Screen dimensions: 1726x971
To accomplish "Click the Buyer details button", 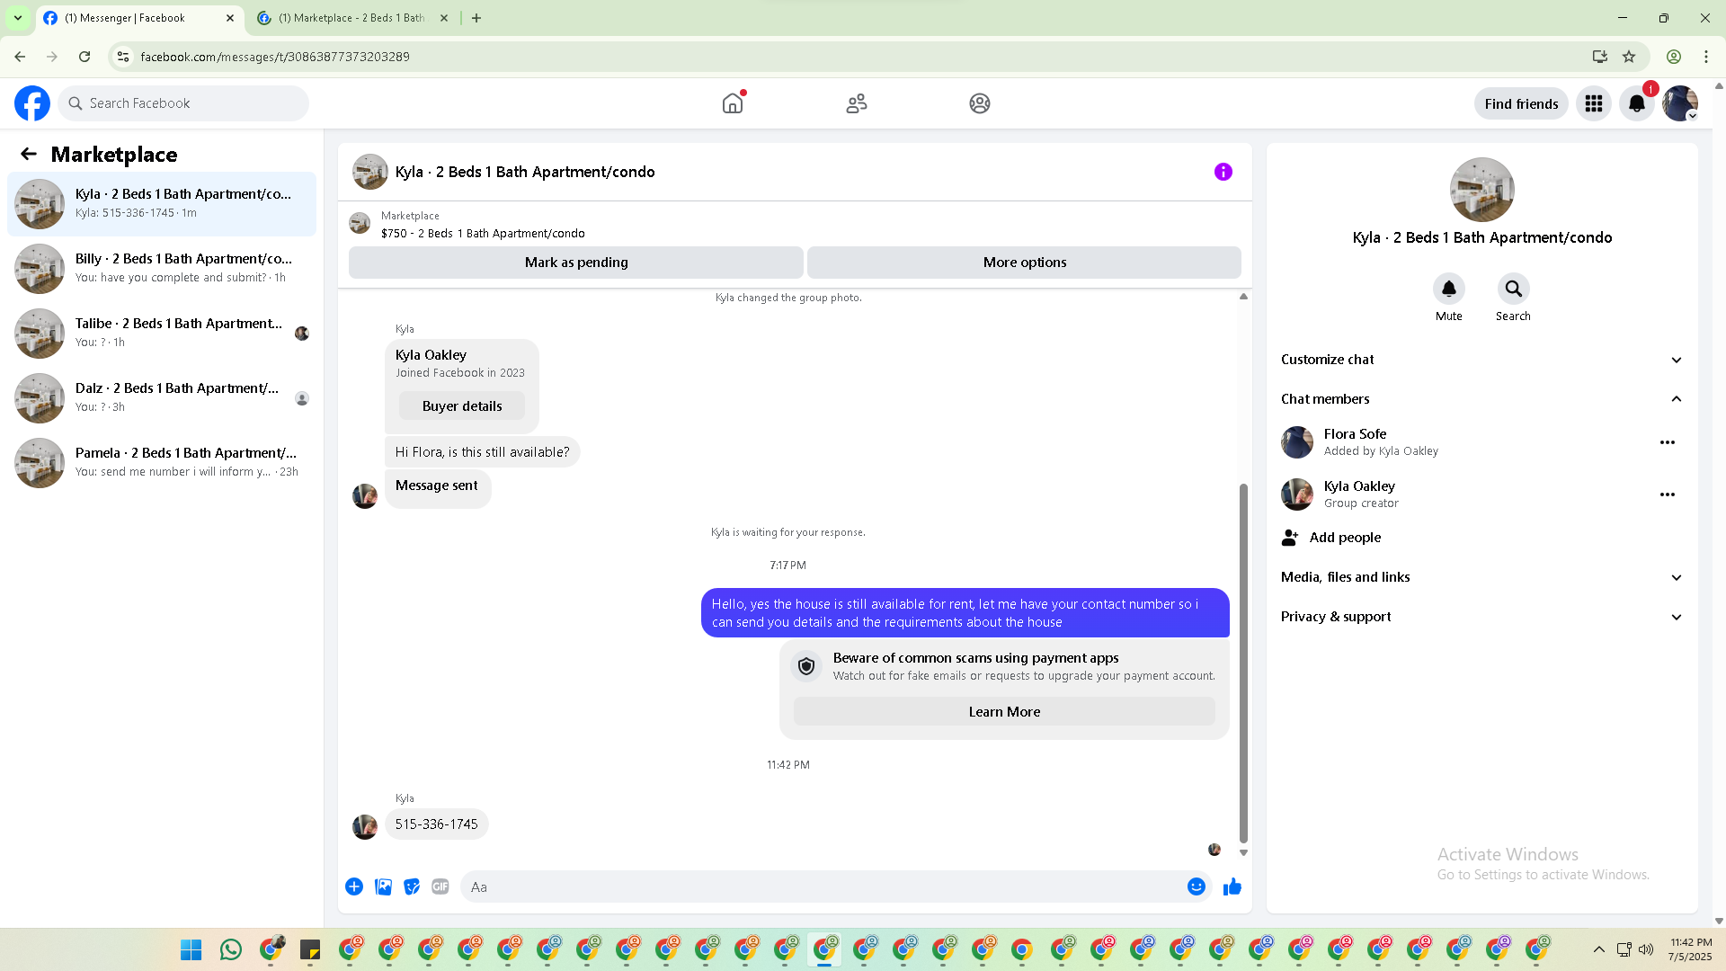I will (x=462, y=406).
